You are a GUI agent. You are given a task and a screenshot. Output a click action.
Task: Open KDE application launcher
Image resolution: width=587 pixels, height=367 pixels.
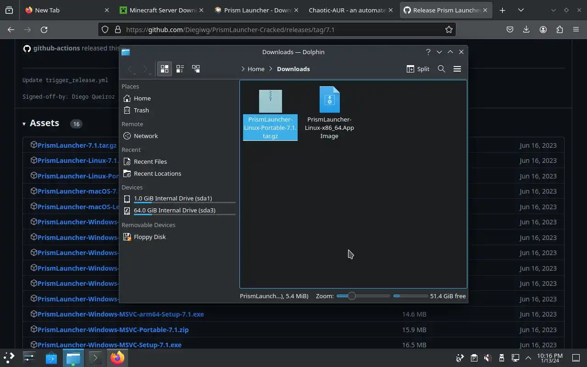pos(9,357)
